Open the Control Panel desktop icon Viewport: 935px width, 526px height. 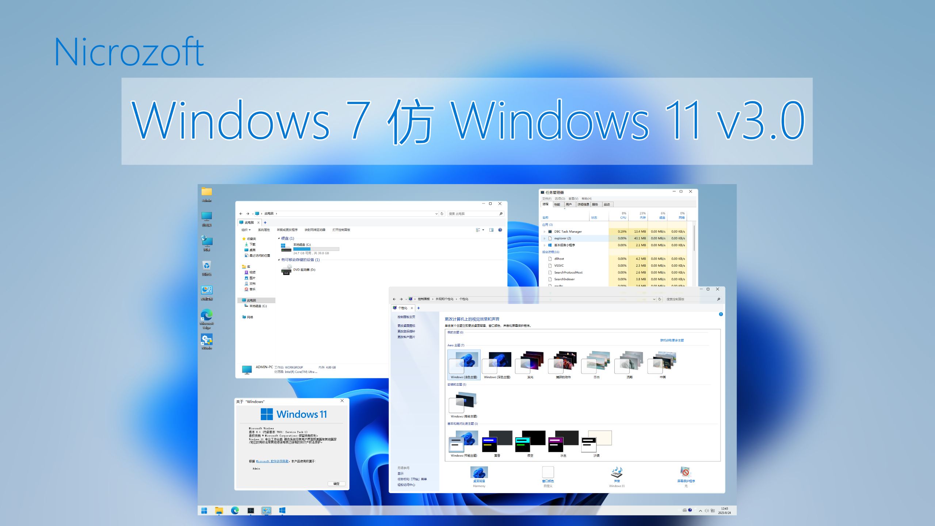tap(206, 293)
